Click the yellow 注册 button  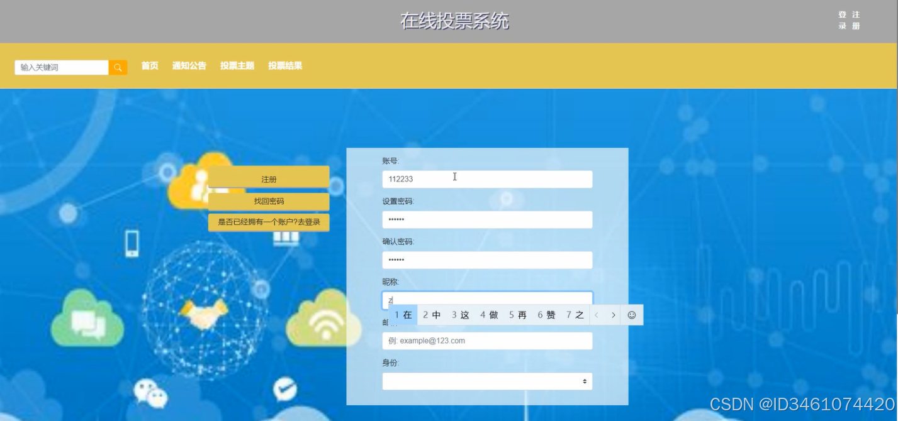(x=269, y=178)
